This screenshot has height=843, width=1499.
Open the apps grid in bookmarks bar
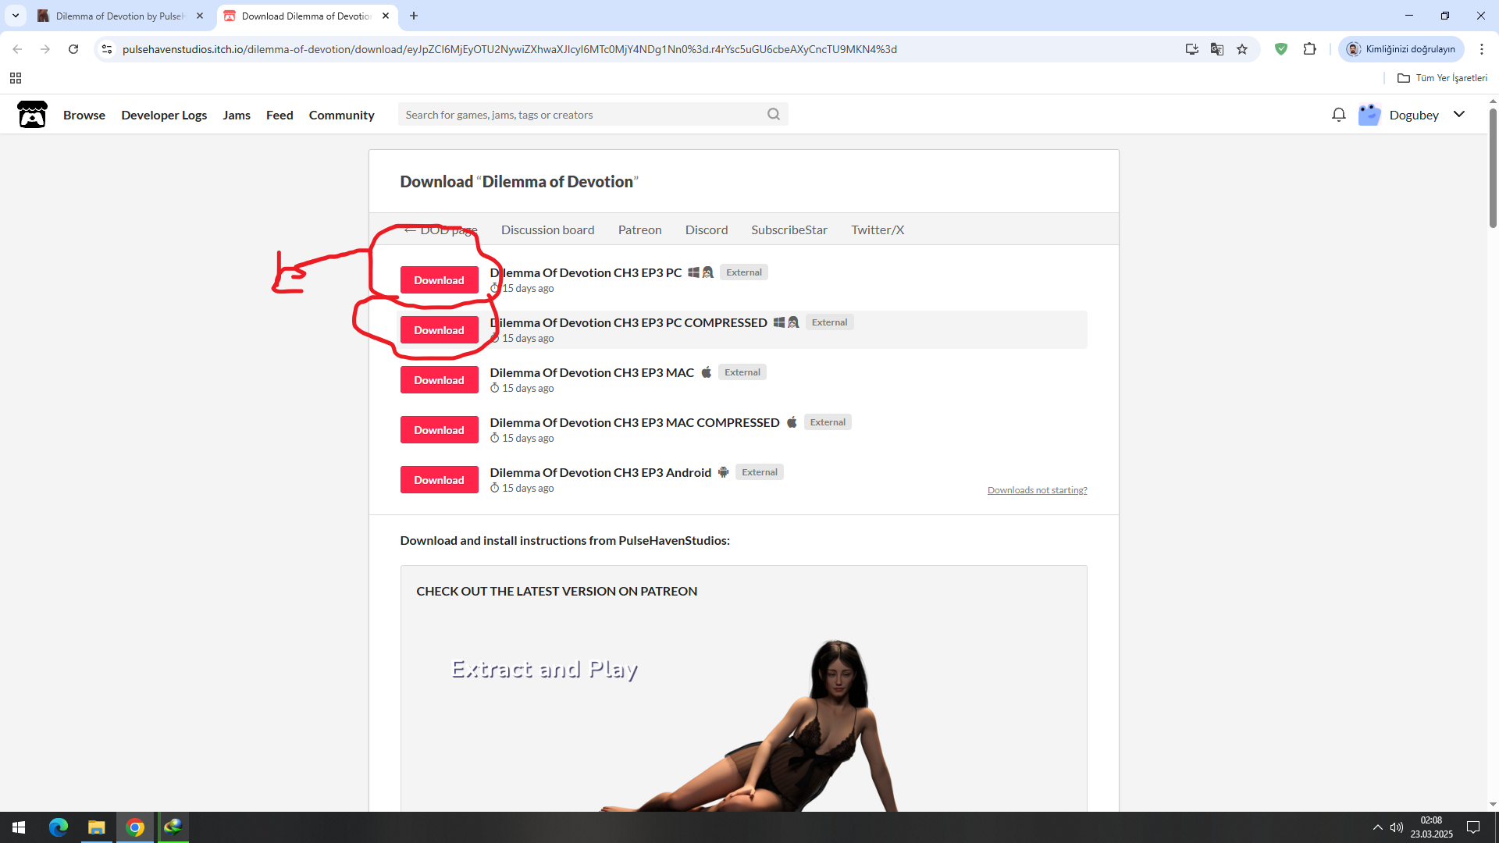point(16,78)
